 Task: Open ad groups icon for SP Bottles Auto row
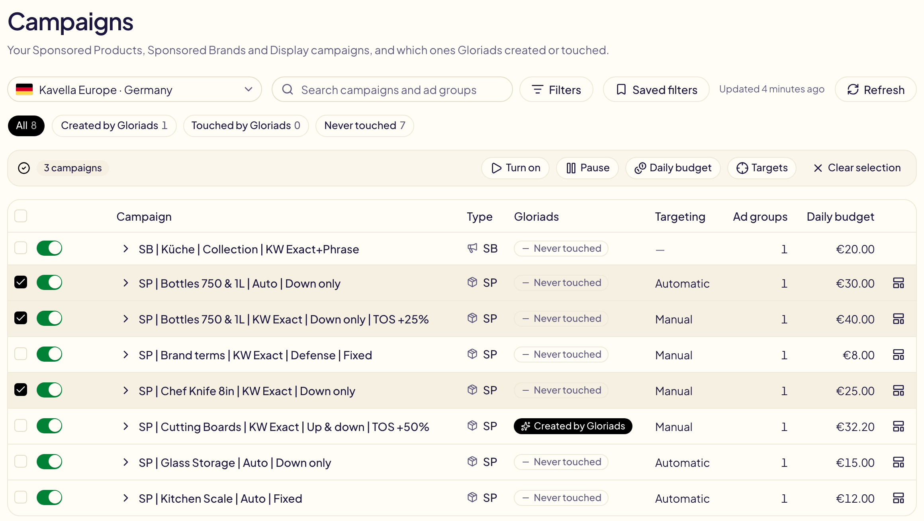(x=899, y=283)
